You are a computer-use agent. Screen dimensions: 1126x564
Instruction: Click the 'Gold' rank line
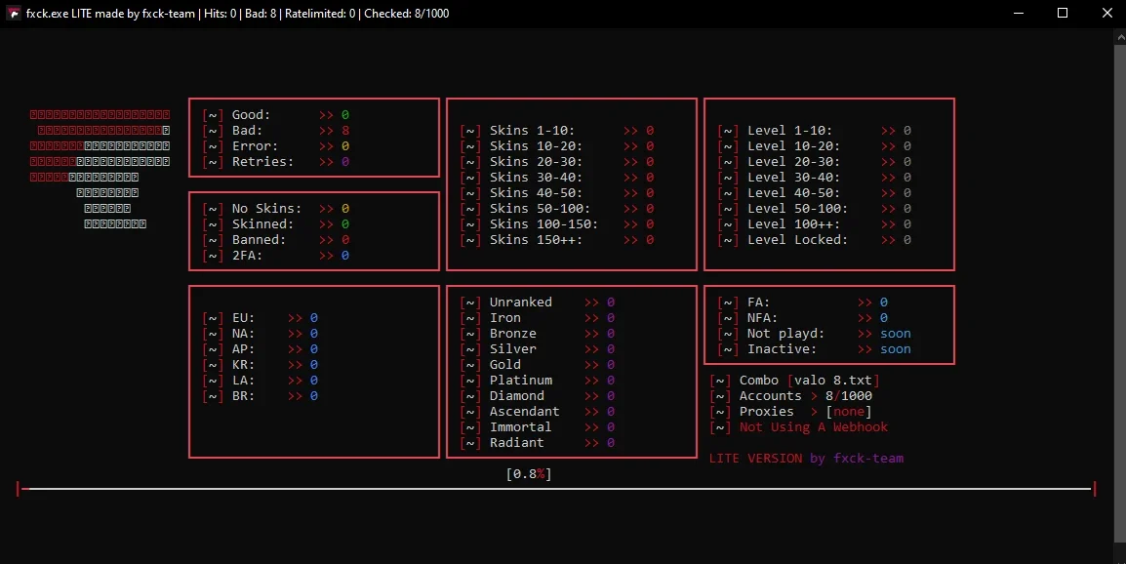[538, 364]
